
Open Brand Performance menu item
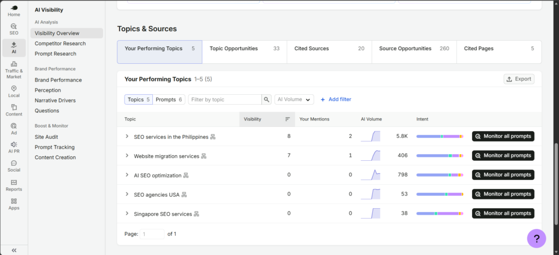[58, 80]
